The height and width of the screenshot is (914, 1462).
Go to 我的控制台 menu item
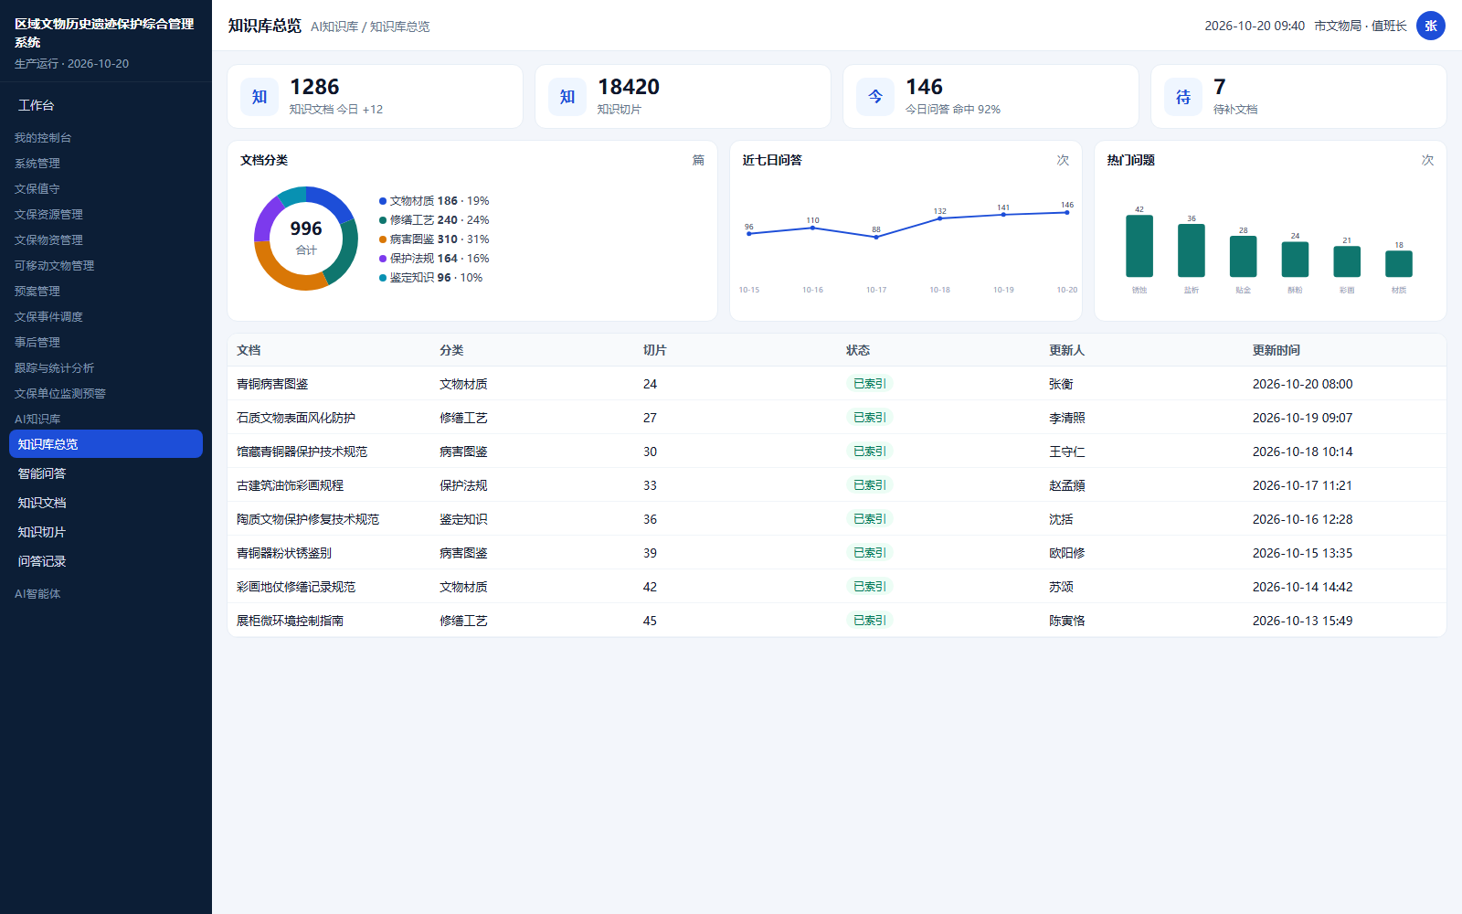(43, 138)
